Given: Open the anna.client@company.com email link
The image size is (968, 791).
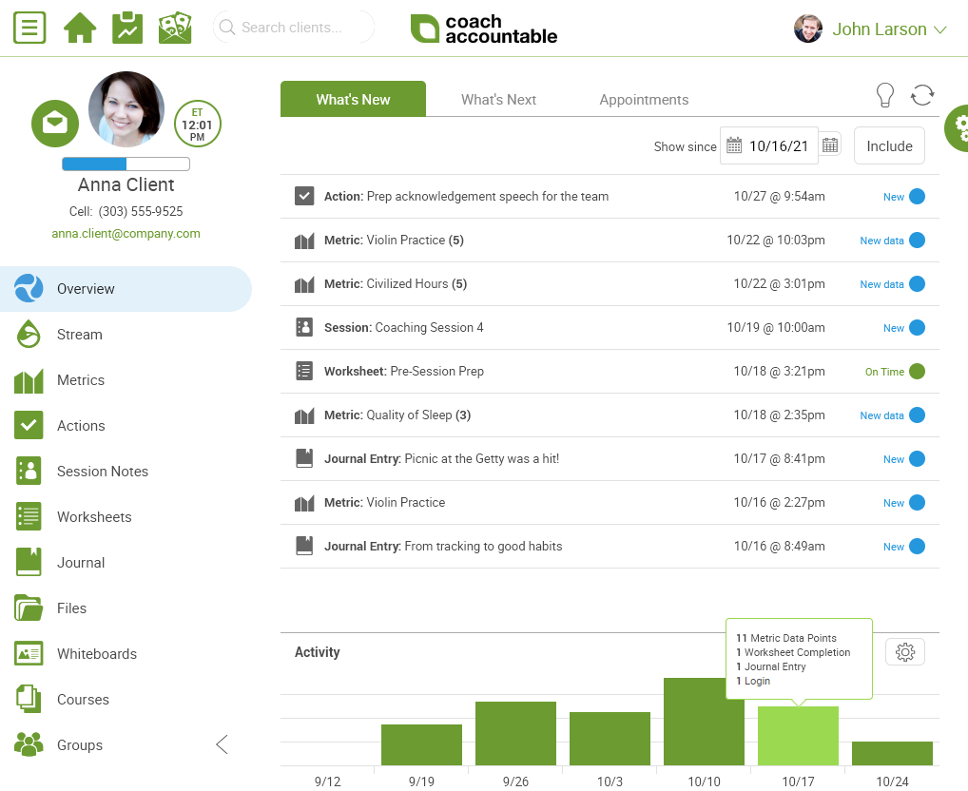Looking at the screenshot, I should [126, 233].
